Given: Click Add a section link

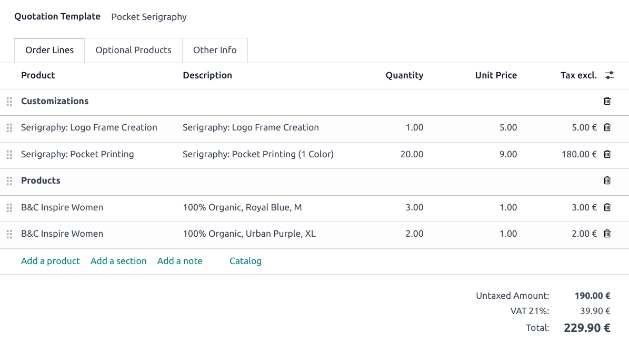Looking at the screenshot, I should coord(118,261).
